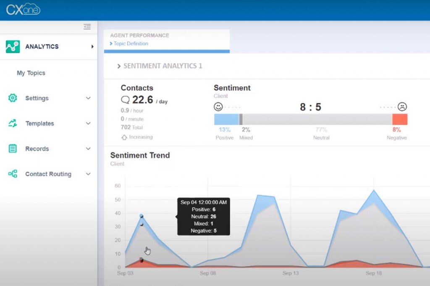Click the Sep 04 data point tooltip

coord(204,216)
